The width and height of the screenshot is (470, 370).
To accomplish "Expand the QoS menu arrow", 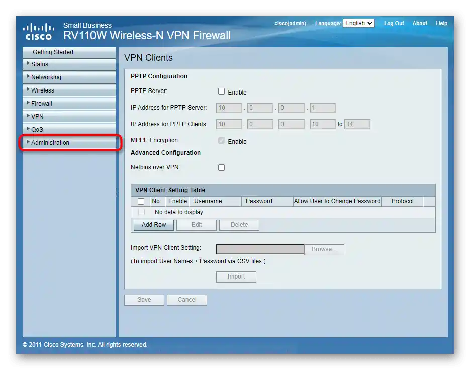I will 28,129.
